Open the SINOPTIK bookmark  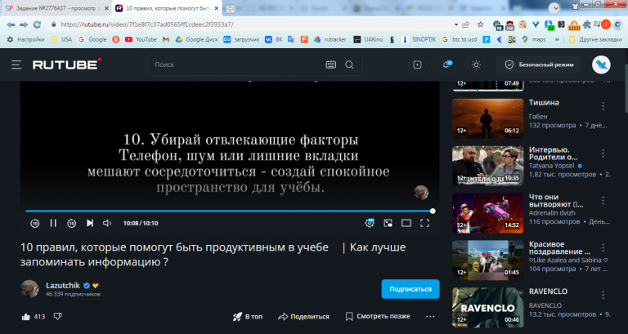[x=419, y=39]
